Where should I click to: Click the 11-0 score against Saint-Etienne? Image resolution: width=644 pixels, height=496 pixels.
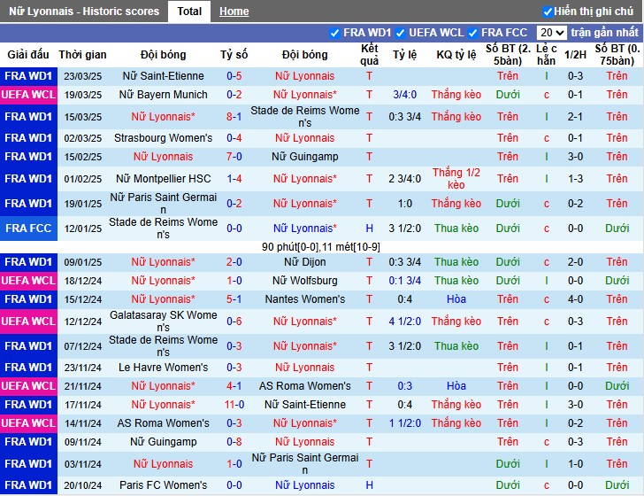(x=234, y=405)
